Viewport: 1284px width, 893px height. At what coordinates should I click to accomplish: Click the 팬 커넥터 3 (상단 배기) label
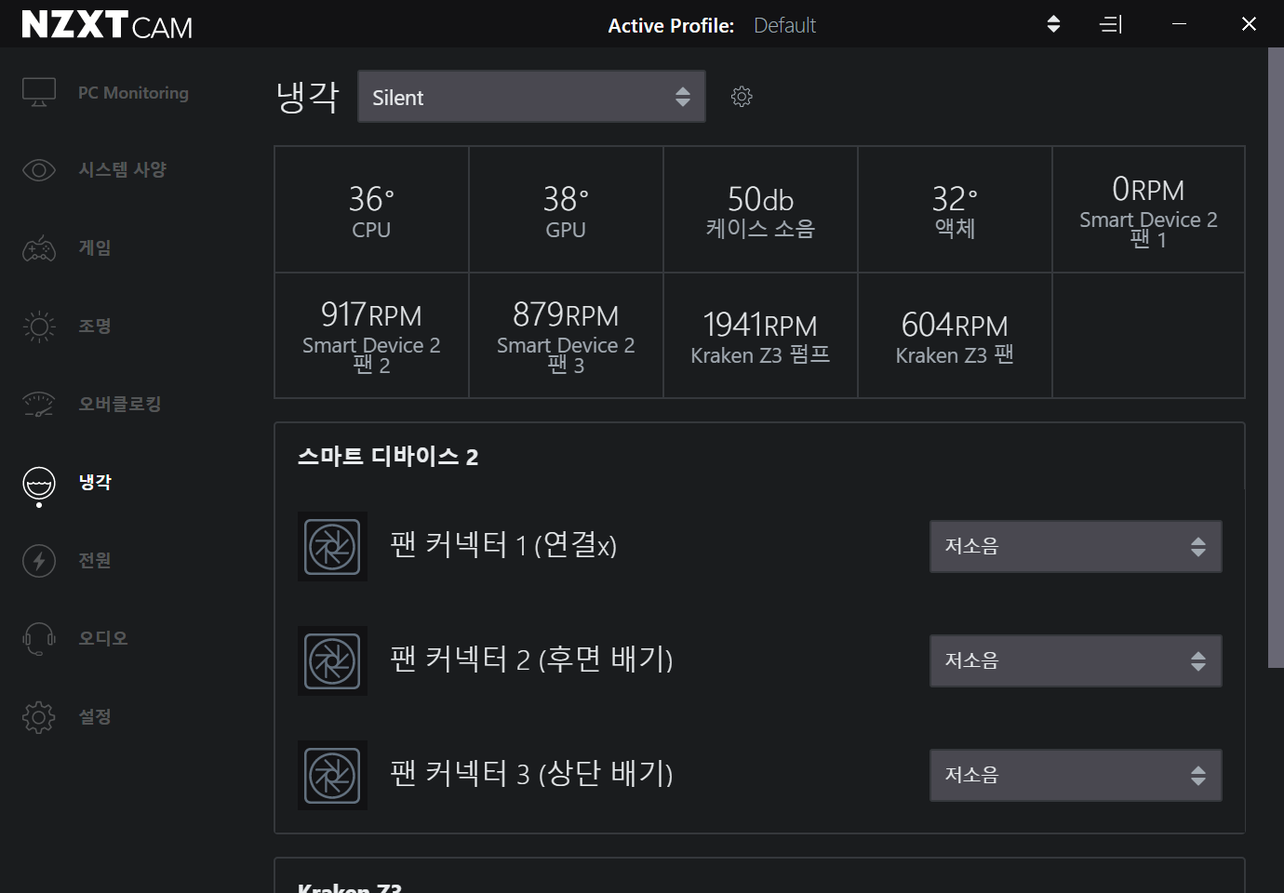click(x=531, y=774)
